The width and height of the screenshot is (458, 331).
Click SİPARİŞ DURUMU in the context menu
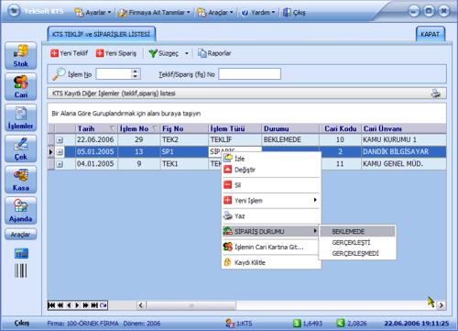coord(271,231)
